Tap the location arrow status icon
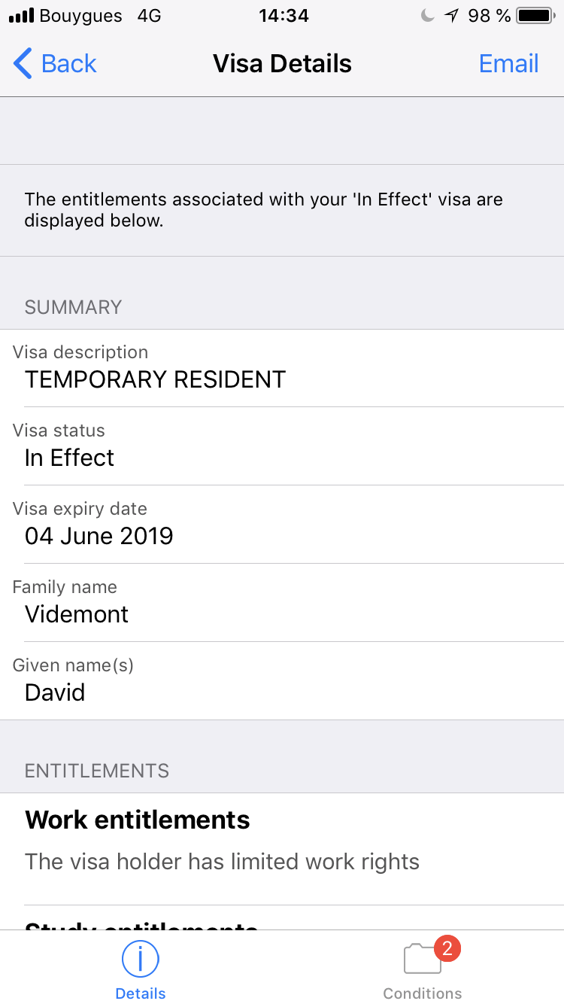564x1004 pixels. pyautogui.click(x=451, y=15)
